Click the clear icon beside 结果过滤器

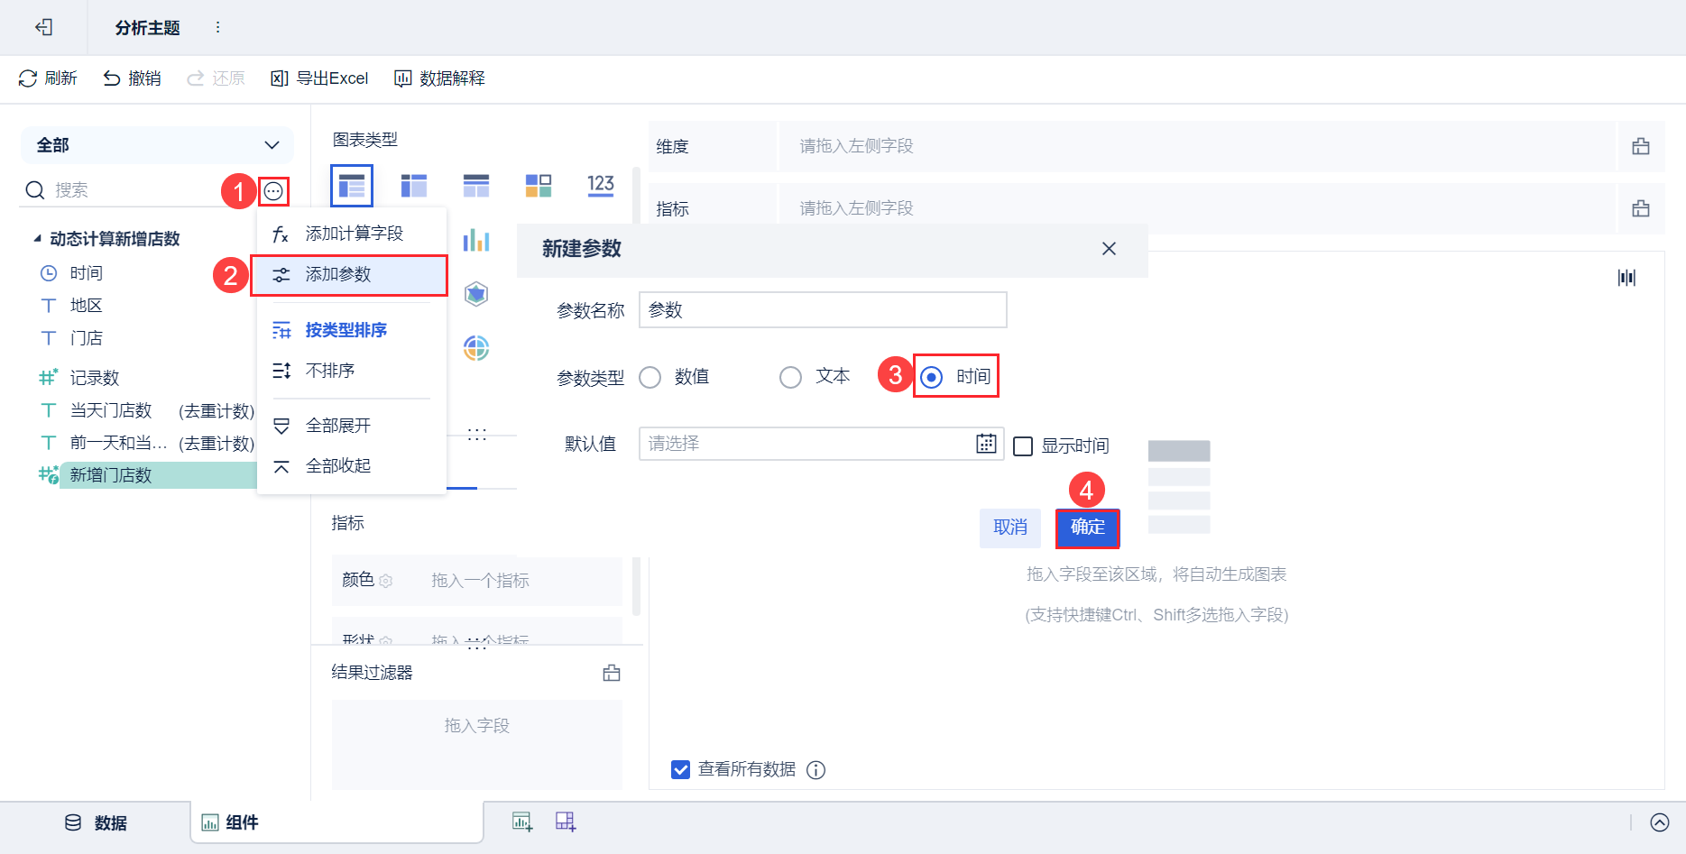pos(612,673)
